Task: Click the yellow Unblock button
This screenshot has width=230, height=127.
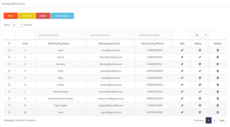Action: click(x=27, y=16)
